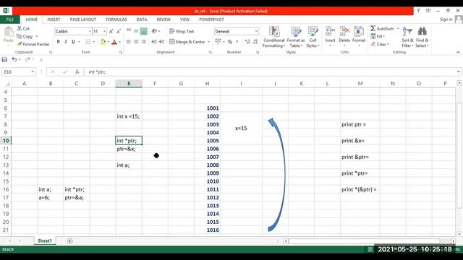The image size is (463, 260).
Task: Toggle Underline formatting
Action: (x=73, y=42)
